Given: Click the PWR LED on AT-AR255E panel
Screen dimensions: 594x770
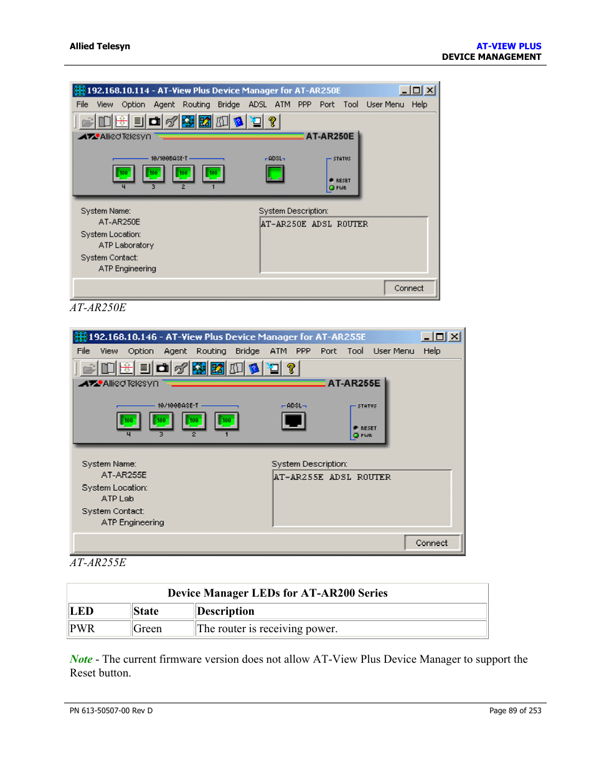Looking at the screenshot, I should pyautogui.click(x=356, y=435).
